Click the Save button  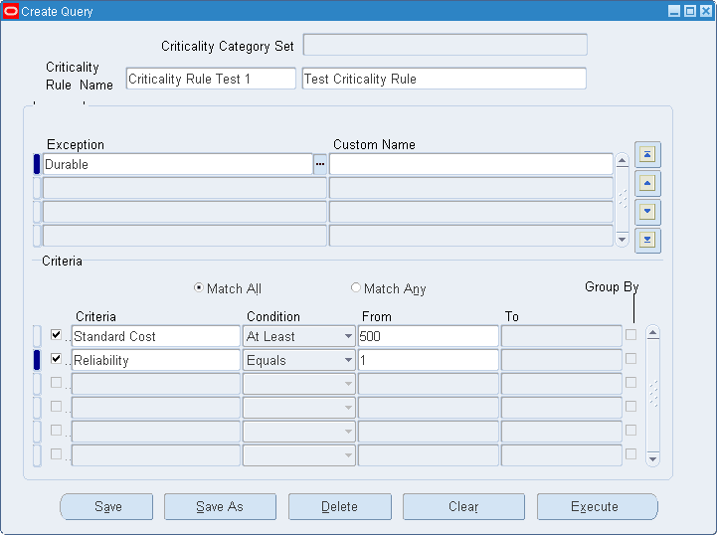pyautogui.click(x=106, y=506)
